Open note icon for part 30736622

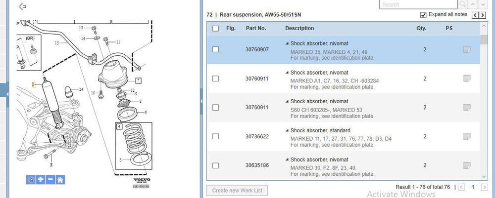(x=467, y=137)
